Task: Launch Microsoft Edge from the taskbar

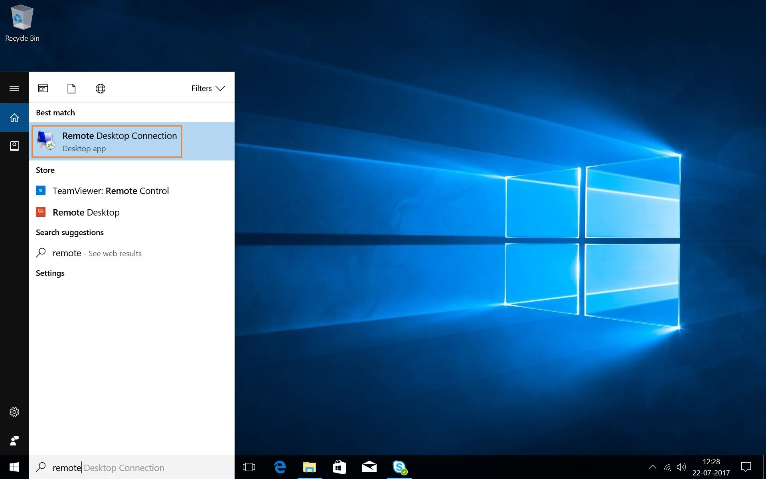Action: 280,467
